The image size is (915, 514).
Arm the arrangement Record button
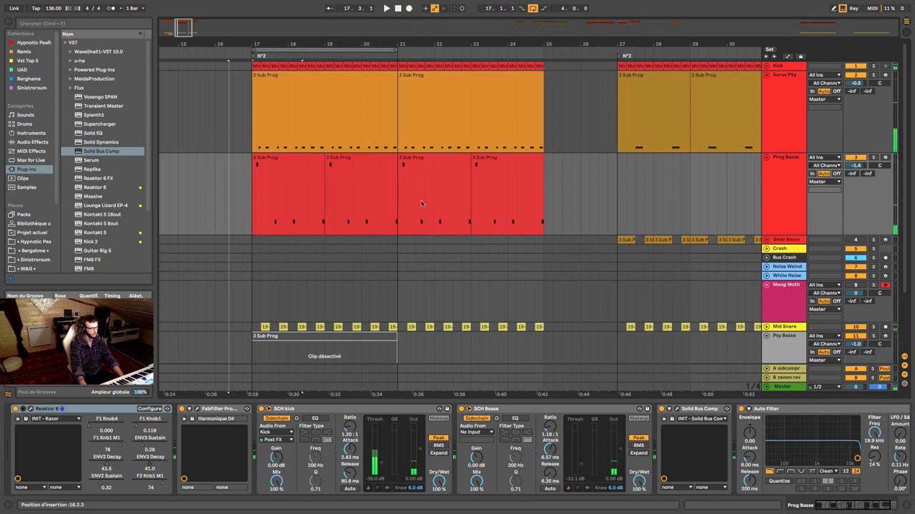[409, 9]
